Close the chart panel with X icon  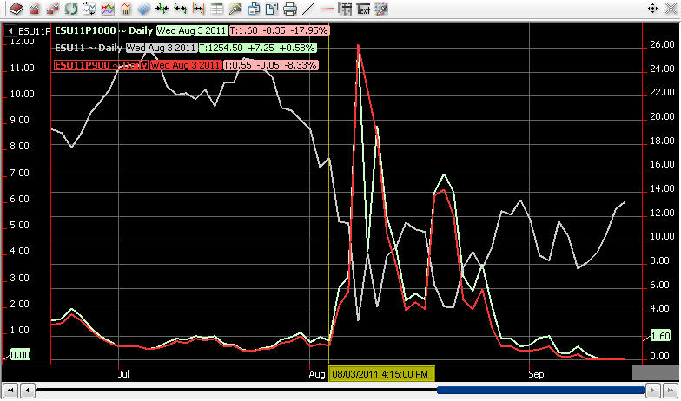point(671,9)
